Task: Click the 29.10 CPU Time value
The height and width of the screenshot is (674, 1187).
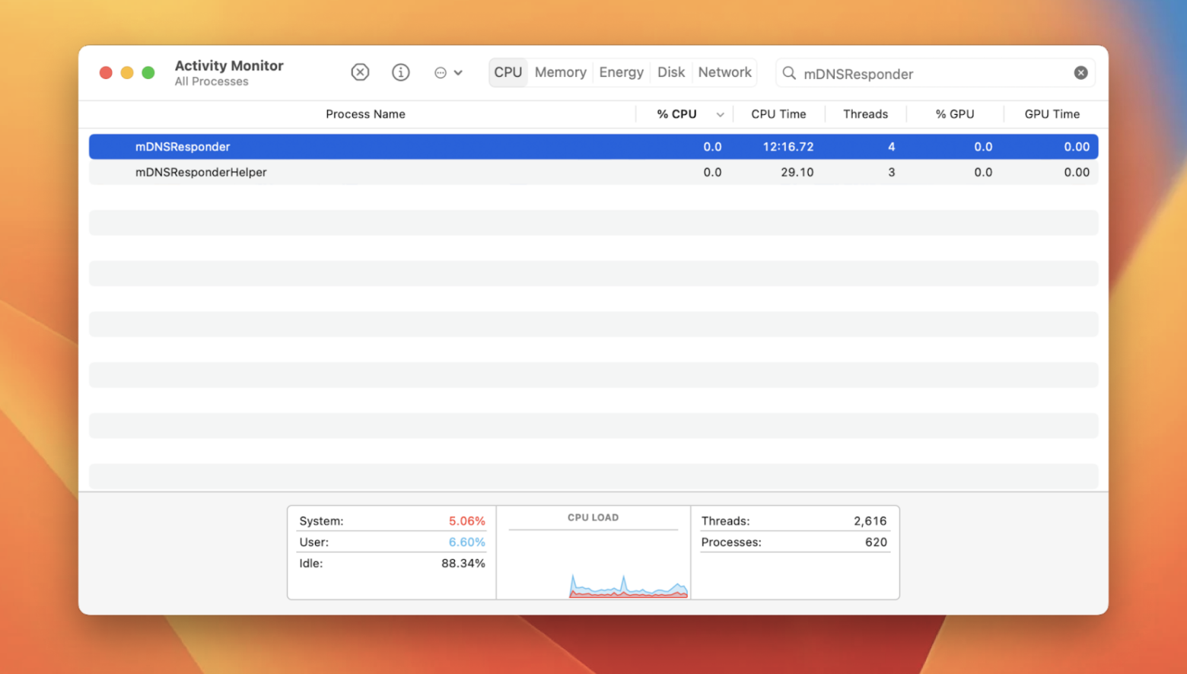Action: point(797,172)
